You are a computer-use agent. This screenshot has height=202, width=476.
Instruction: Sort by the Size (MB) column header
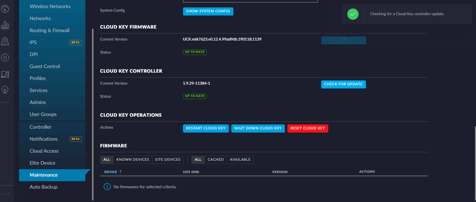[x=190, y=172]
